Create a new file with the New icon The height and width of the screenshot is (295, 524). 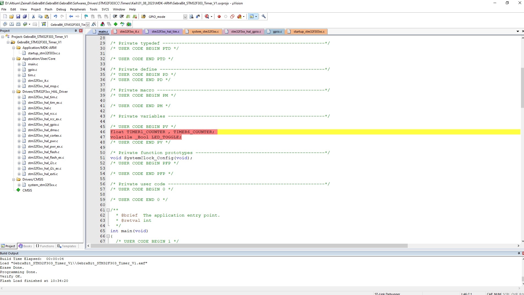tap(5, 16)
